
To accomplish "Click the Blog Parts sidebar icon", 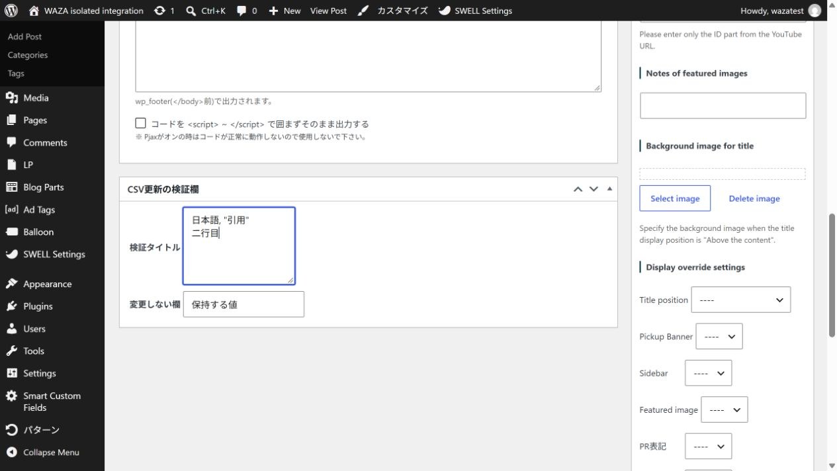I will pyautogui.click(x=11, y=187).
